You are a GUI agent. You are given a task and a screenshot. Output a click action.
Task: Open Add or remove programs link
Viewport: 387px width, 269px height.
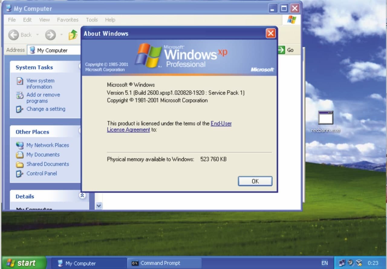pos(43,98)
